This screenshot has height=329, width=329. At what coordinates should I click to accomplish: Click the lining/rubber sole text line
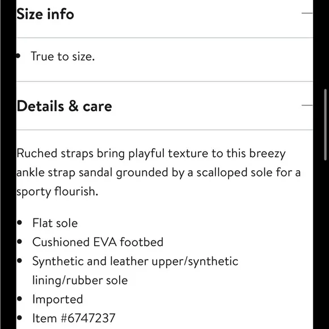(80, 280)
